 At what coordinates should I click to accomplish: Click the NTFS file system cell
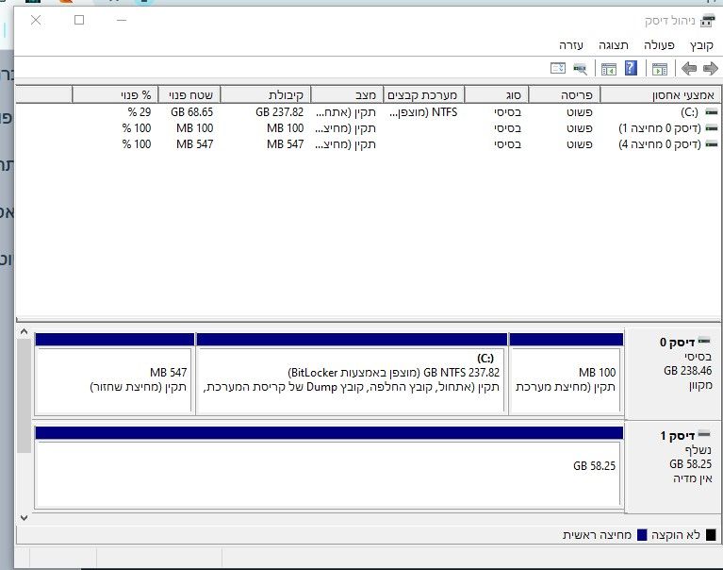[x=423, y=112]
